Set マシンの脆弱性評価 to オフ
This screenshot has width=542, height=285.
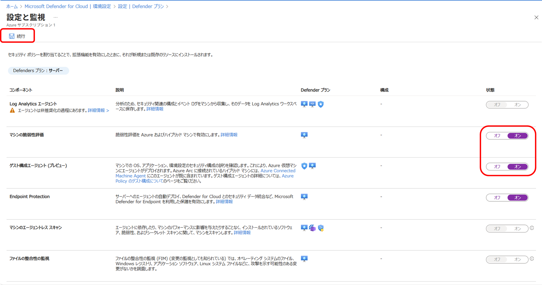click(497, 136)
